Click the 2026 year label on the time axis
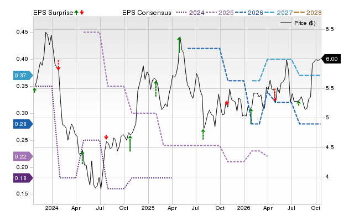 tap(243, 208)
